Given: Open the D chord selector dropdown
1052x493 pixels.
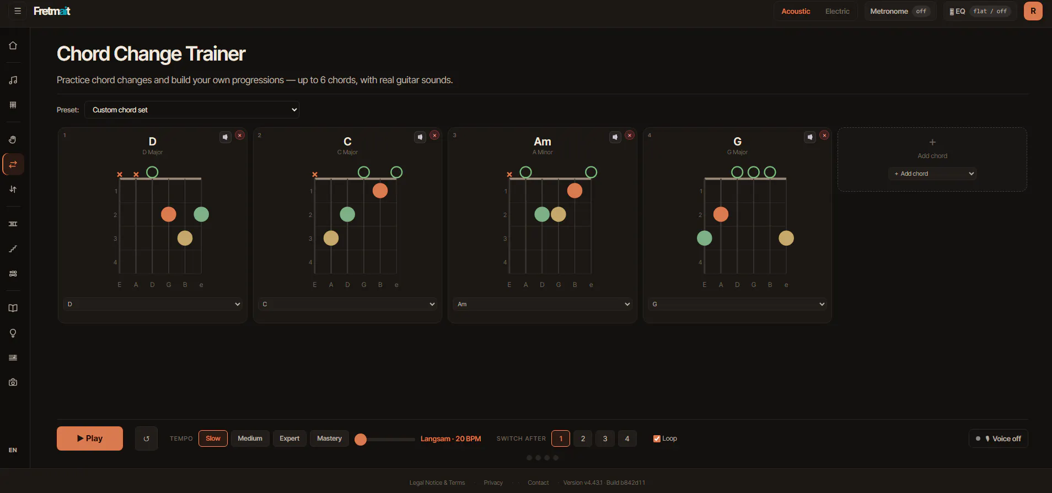Looking at the screenshot, I should 153,304.
